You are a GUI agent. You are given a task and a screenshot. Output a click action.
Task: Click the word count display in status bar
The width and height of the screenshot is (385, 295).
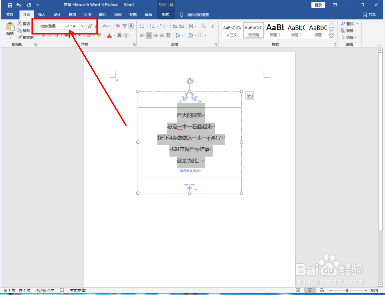[x=45, y=290]
